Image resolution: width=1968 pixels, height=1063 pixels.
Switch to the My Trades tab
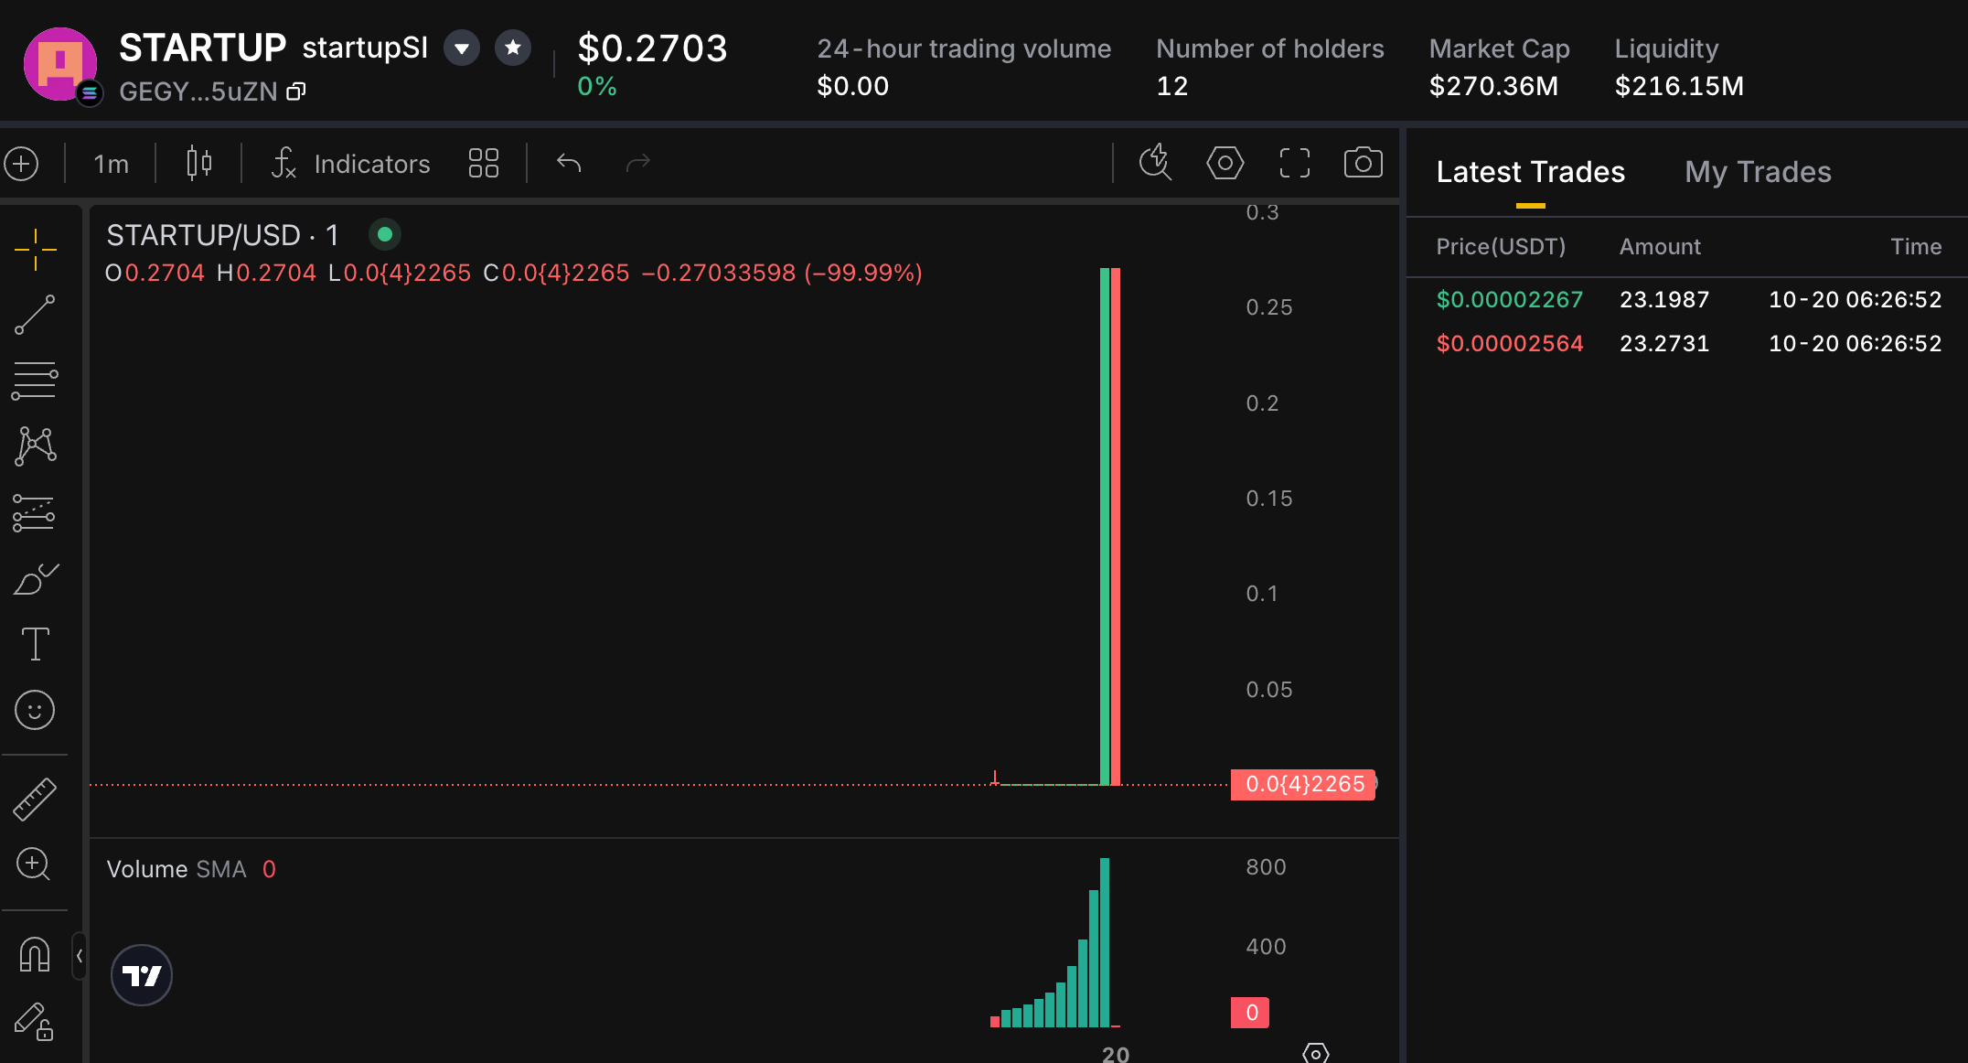(x=1758, y=172)
